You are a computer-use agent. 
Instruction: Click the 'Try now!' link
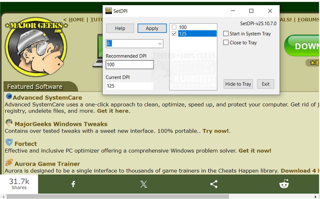(x=216, y=131)
